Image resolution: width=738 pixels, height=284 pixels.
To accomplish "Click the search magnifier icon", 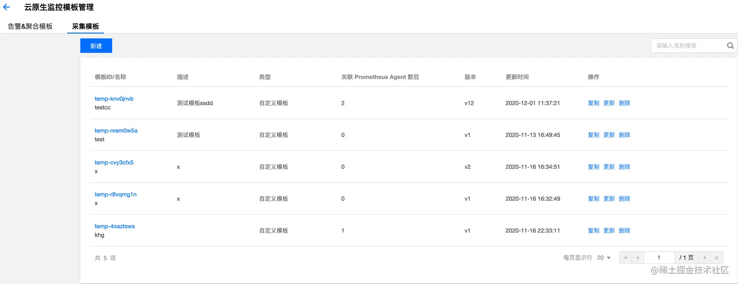I will (x=730, y=45).
